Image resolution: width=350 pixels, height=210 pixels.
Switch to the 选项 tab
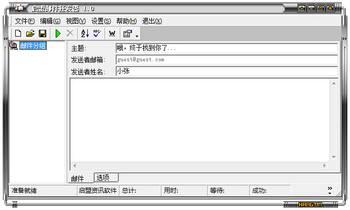[x=106, y=178]
